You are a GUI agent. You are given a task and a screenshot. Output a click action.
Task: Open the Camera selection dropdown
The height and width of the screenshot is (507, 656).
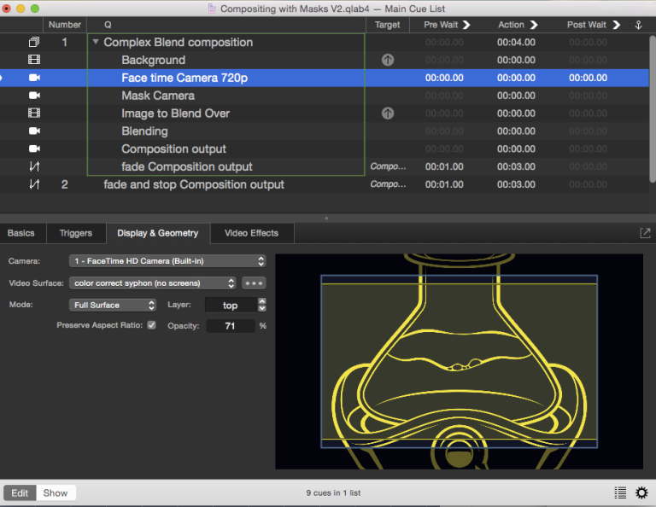[x=167, y=260]
